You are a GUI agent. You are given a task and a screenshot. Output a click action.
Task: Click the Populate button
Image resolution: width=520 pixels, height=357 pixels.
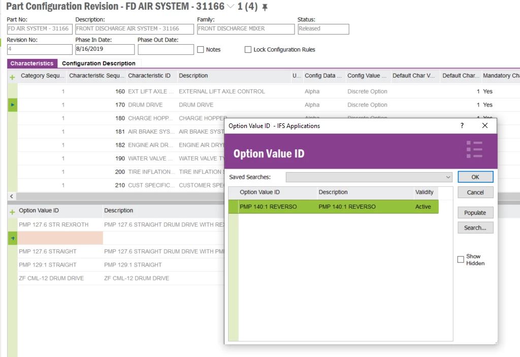475,213
